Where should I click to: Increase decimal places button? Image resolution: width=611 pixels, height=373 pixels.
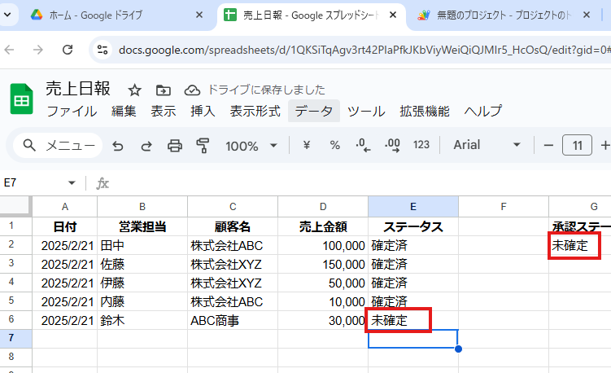(392, 145)
